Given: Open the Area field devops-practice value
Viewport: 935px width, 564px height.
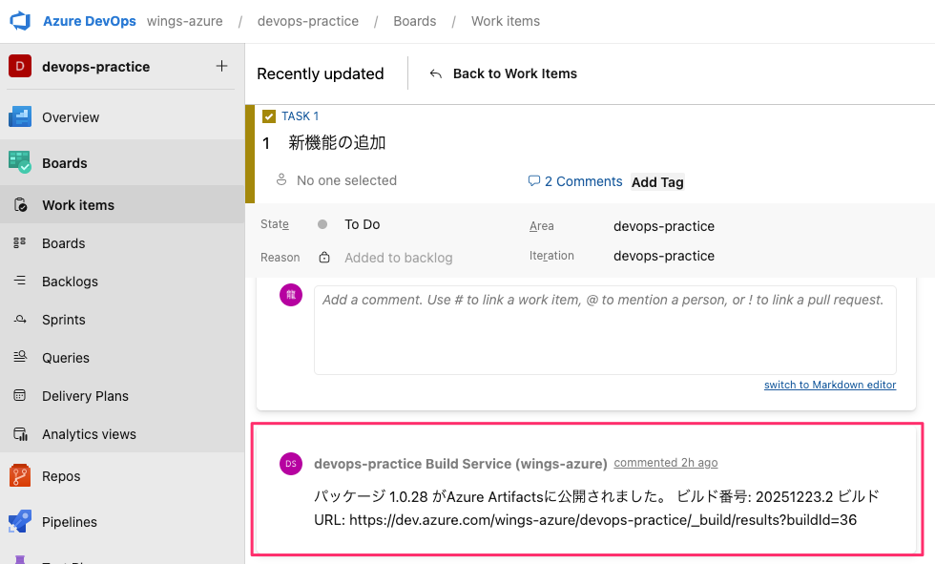Looking at the screenshot, I should 664,226.
